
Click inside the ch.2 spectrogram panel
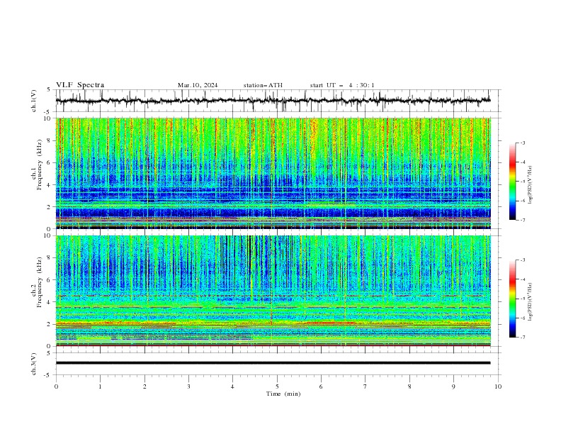pos(273,291)
